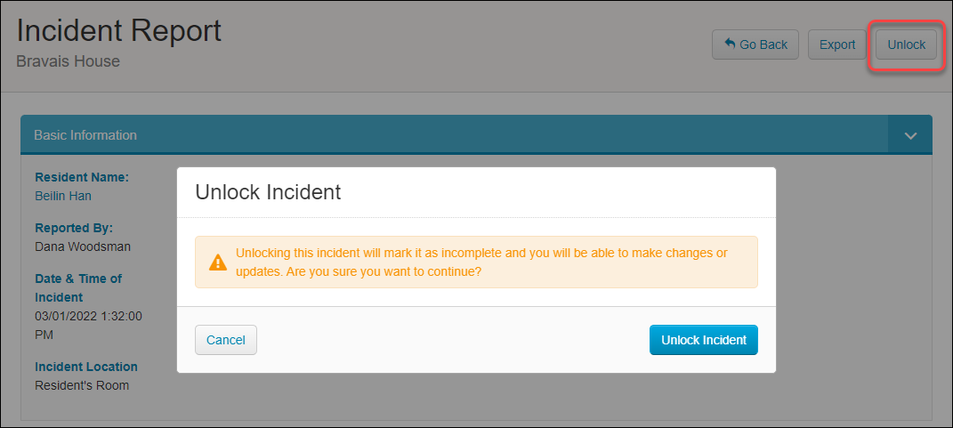
Task: Click the Bravais House subtitle
Action: 68,61
